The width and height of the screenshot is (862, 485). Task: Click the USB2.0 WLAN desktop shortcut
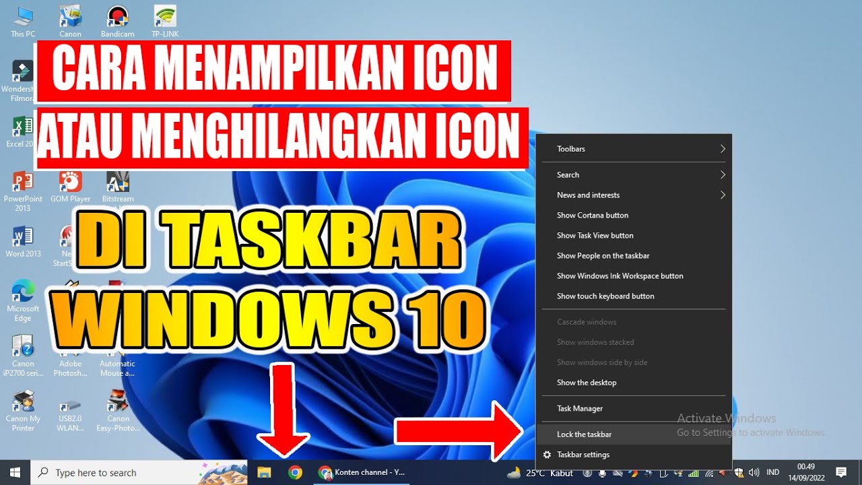click(x=70, y=414)
